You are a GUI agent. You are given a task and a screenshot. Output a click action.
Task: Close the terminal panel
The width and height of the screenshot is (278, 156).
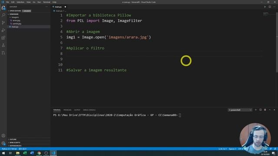(x=274, y=110)
